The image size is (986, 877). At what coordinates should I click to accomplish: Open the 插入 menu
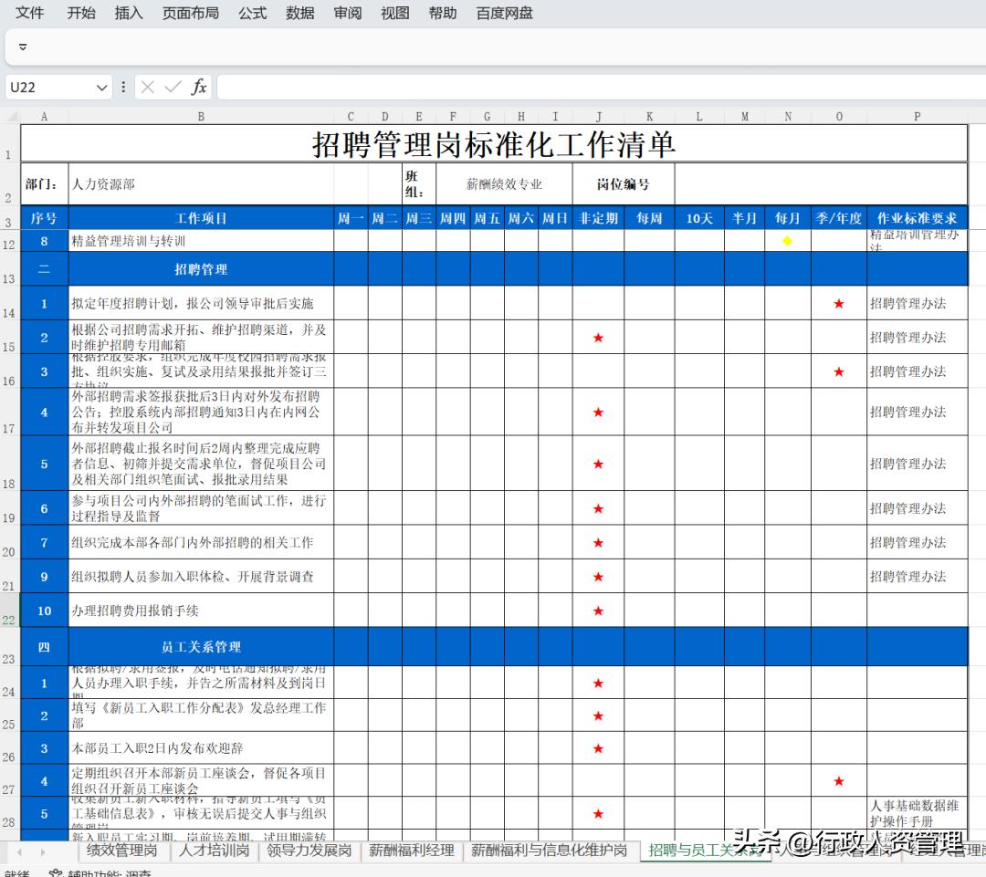pyautogui.click(x=128, y=13)
